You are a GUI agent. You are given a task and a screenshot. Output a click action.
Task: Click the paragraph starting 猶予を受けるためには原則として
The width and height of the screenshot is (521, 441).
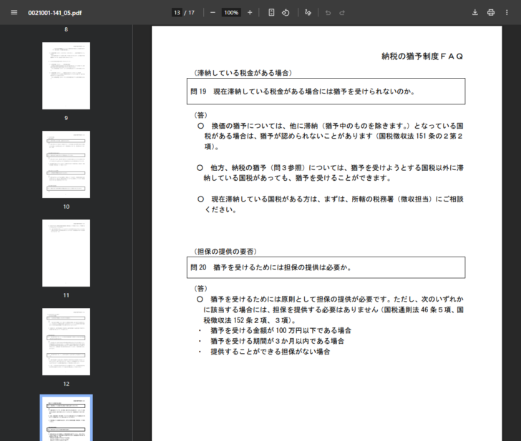coord(331,309)
